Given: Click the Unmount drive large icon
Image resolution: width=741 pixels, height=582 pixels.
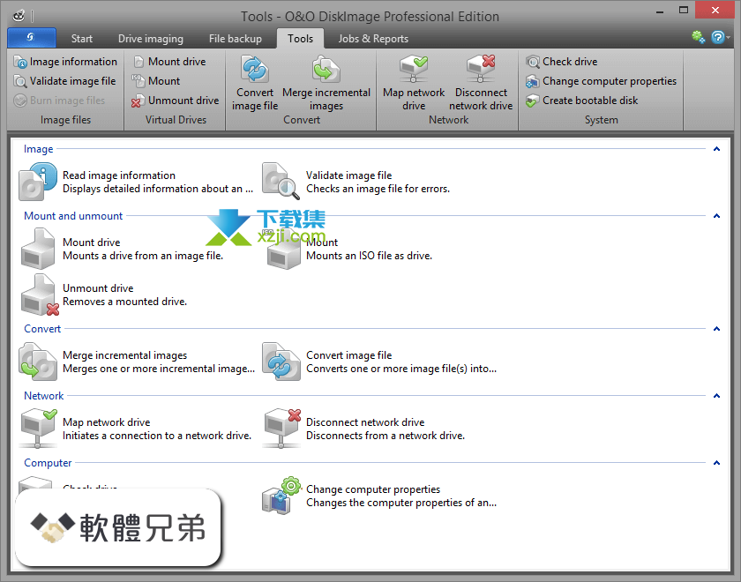Looking at the screenshot, I should pos(40,295).
